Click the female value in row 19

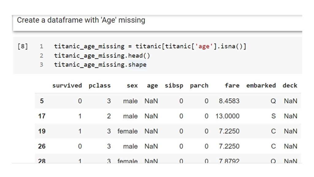(128, 131)
